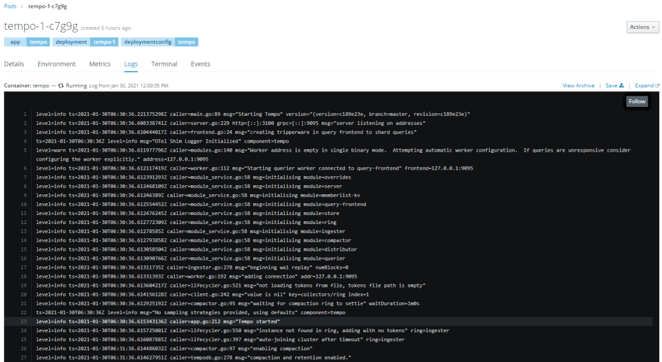Click the 'Starting Tempo' version log line

(x=252, y=114)
